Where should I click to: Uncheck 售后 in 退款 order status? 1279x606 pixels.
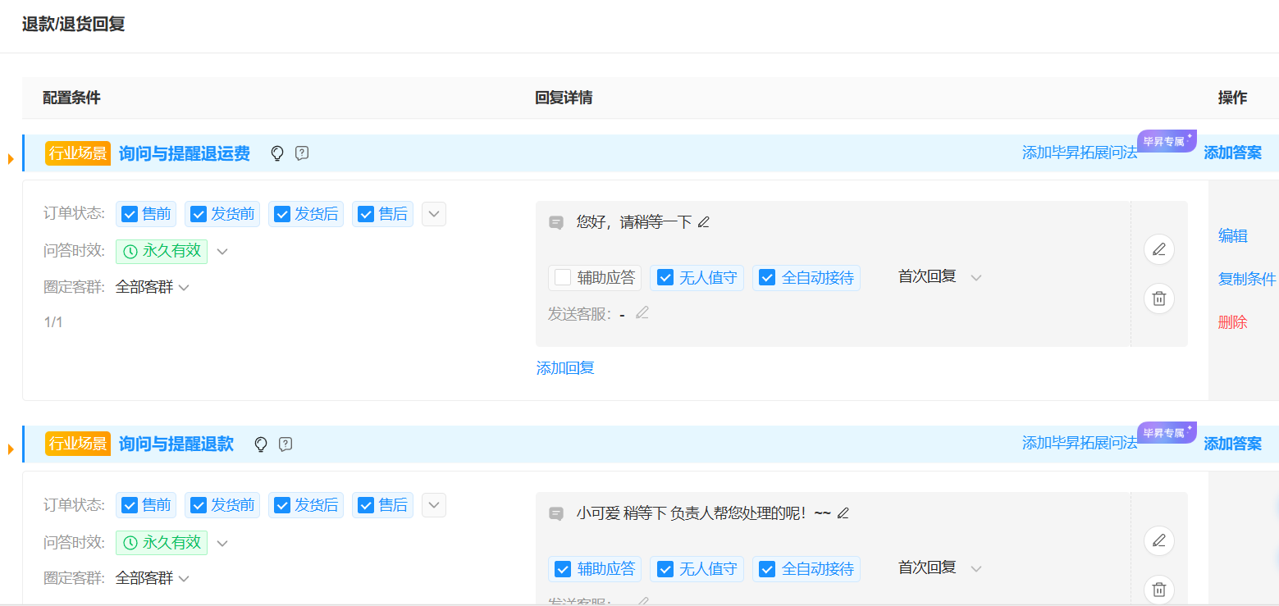point(366,505)
